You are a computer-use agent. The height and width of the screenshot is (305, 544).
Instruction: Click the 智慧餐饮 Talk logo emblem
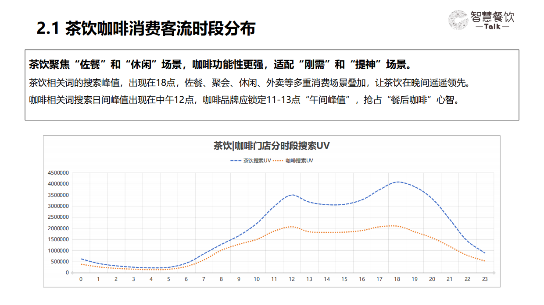[x=458, y=20]
